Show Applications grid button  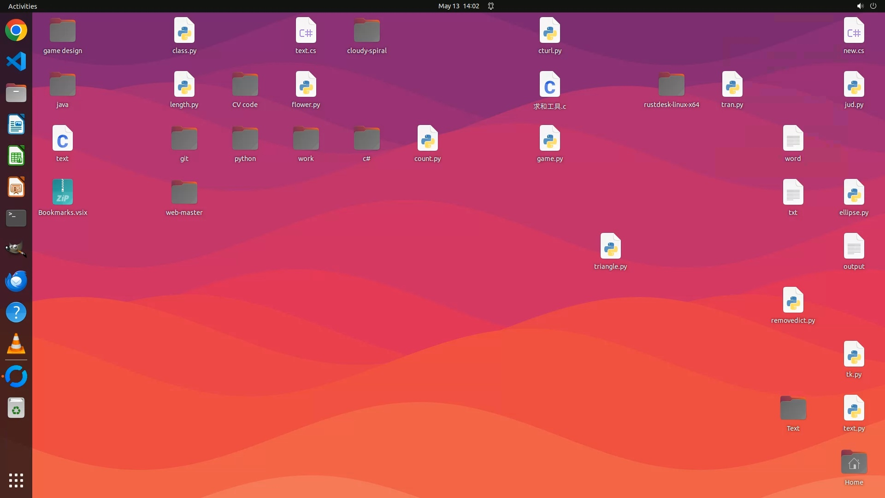16,480
